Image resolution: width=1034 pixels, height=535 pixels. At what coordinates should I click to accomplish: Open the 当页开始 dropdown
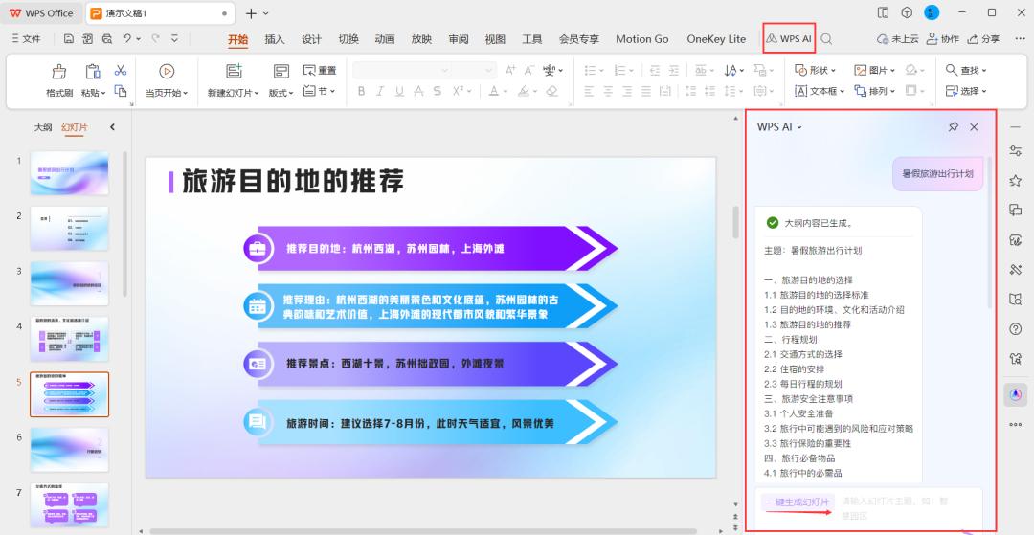pyautogui.click(x=167, y=93)
